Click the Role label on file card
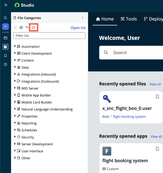163x173 pixels. pyautogui.click(x=106, y=117)
